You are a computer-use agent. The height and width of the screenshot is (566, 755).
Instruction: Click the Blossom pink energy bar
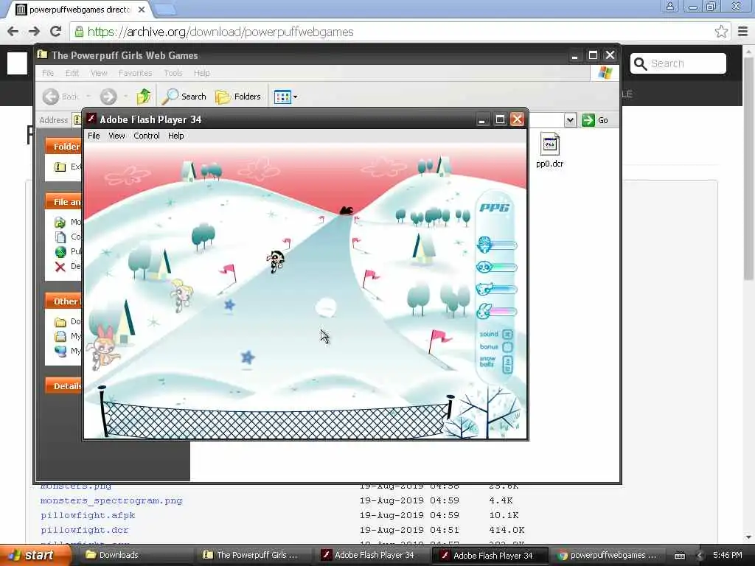(504, 312)
